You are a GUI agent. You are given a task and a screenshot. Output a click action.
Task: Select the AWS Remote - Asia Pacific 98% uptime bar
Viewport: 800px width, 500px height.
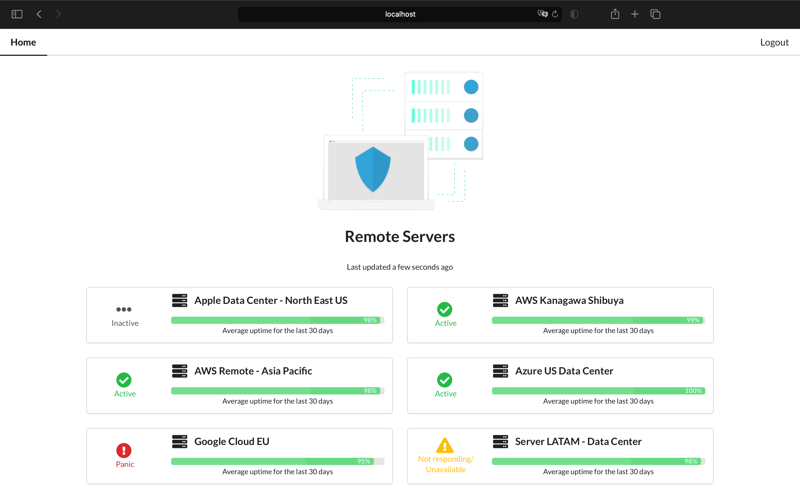(277, 391)
